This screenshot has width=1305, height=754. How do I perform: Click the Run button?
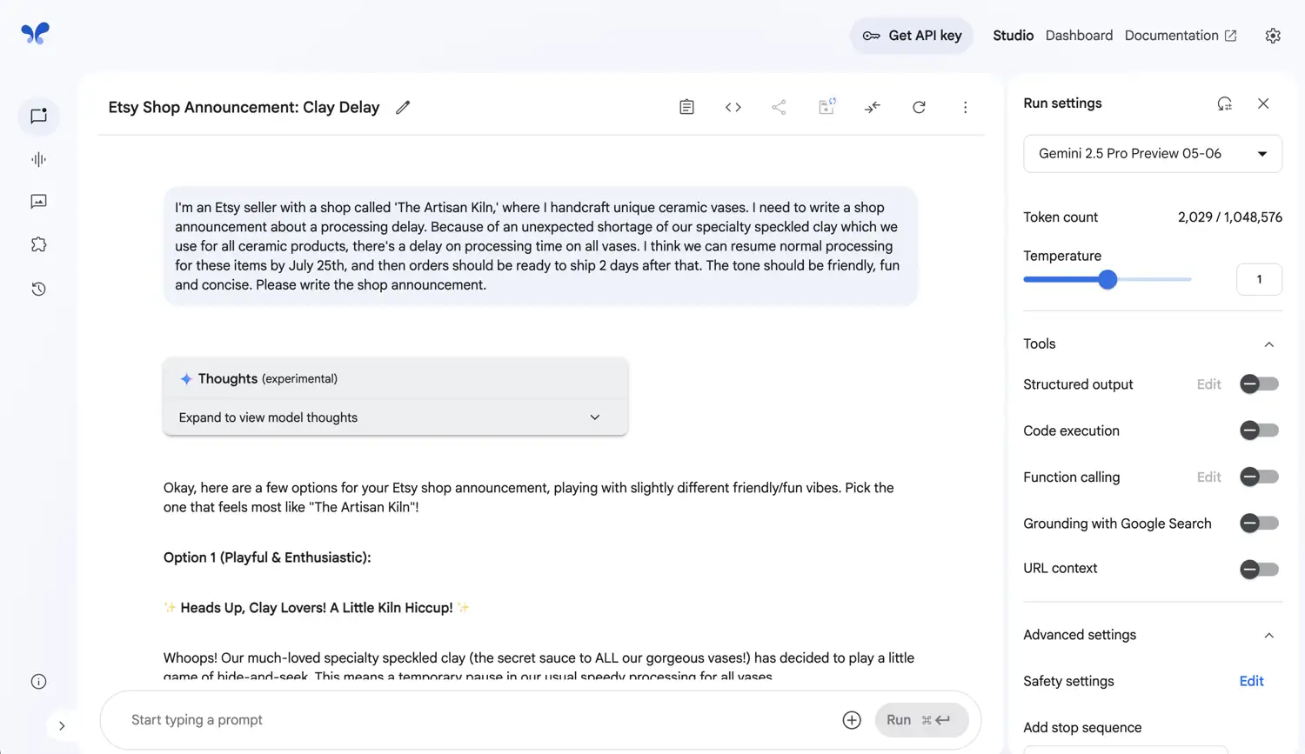tap(920, 720)
